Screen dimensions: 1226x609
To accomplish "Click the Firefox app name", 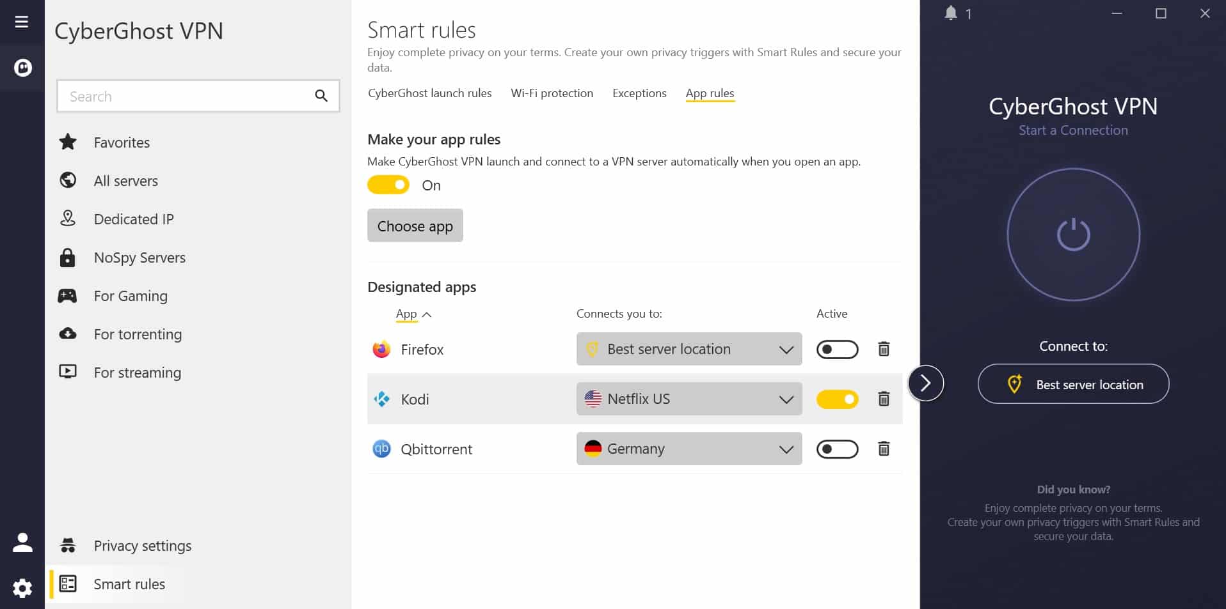I will 422,350.
